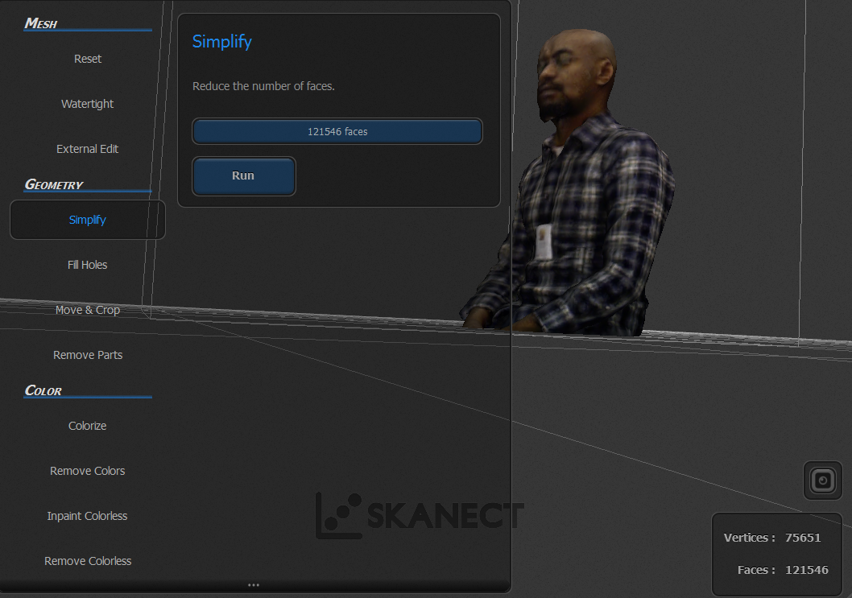This screenshot has height=598, width=852.
Task: Select the Colorize option
Action: pos(88,426)
